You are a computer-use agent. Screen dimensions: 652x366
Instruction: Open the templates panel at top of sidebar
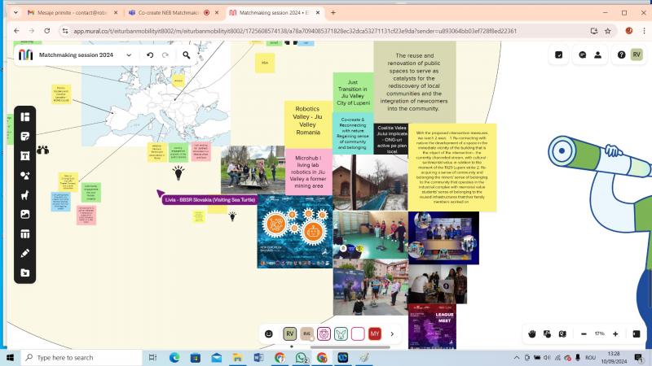pos(25,116)
